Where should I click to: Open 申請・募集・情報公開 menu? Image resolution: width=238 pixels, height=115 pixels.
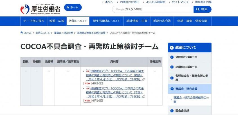(192, 21)
